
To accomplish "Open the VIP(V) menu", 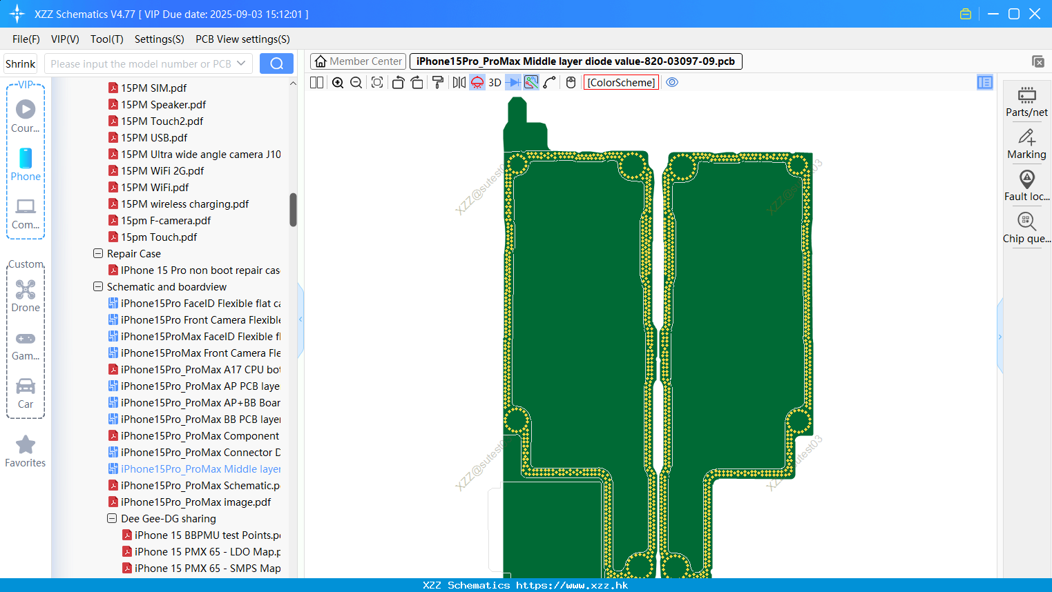I will 65,39.
